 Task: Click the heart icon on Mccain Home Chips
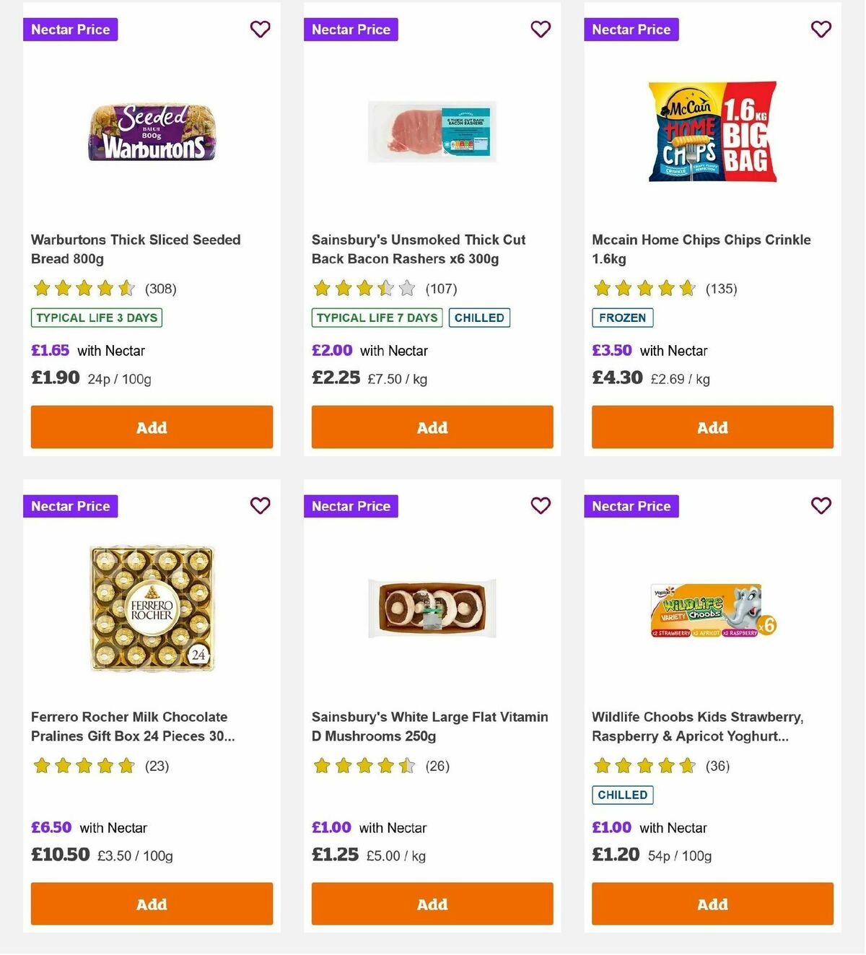[x=821, y=30]
